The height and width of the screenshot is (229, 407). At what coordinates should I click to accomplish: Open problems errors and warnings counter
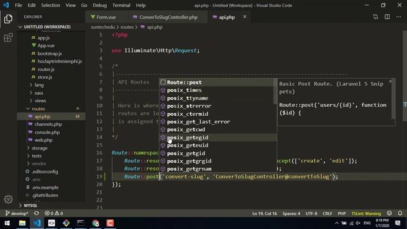pyautogui.click(x=53, y=214)
